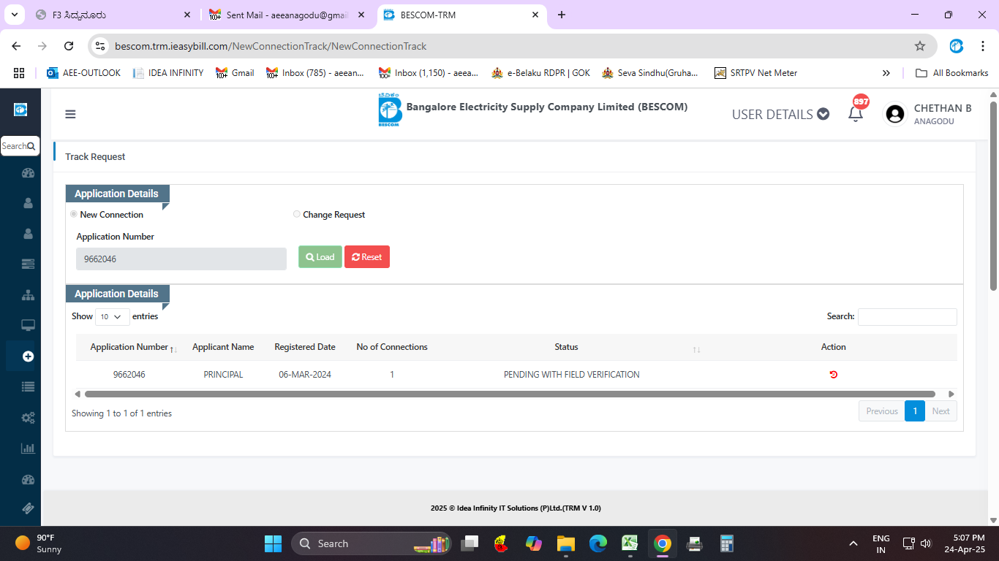Image resolution: width=999 pixels, height=561 pixels.
Task: Select the BESCOM-TRM browser tab
Action: [x=462, y=15]
